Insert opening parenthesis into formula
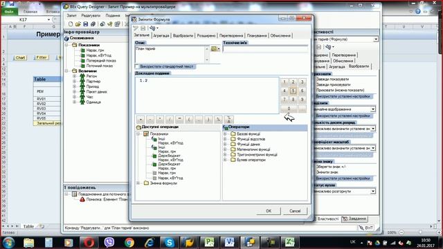Screen dimensions: 443x249 coord(189,120)
